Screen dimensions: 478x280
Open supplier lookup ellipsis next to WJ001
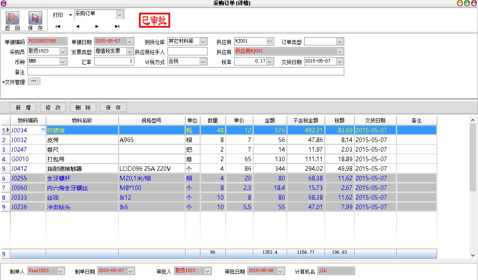[270, 41]
